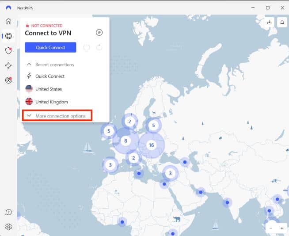Select cluster of 3 over Spain
The height and width of the screenshot is (236, 289).
click(110, 165)
